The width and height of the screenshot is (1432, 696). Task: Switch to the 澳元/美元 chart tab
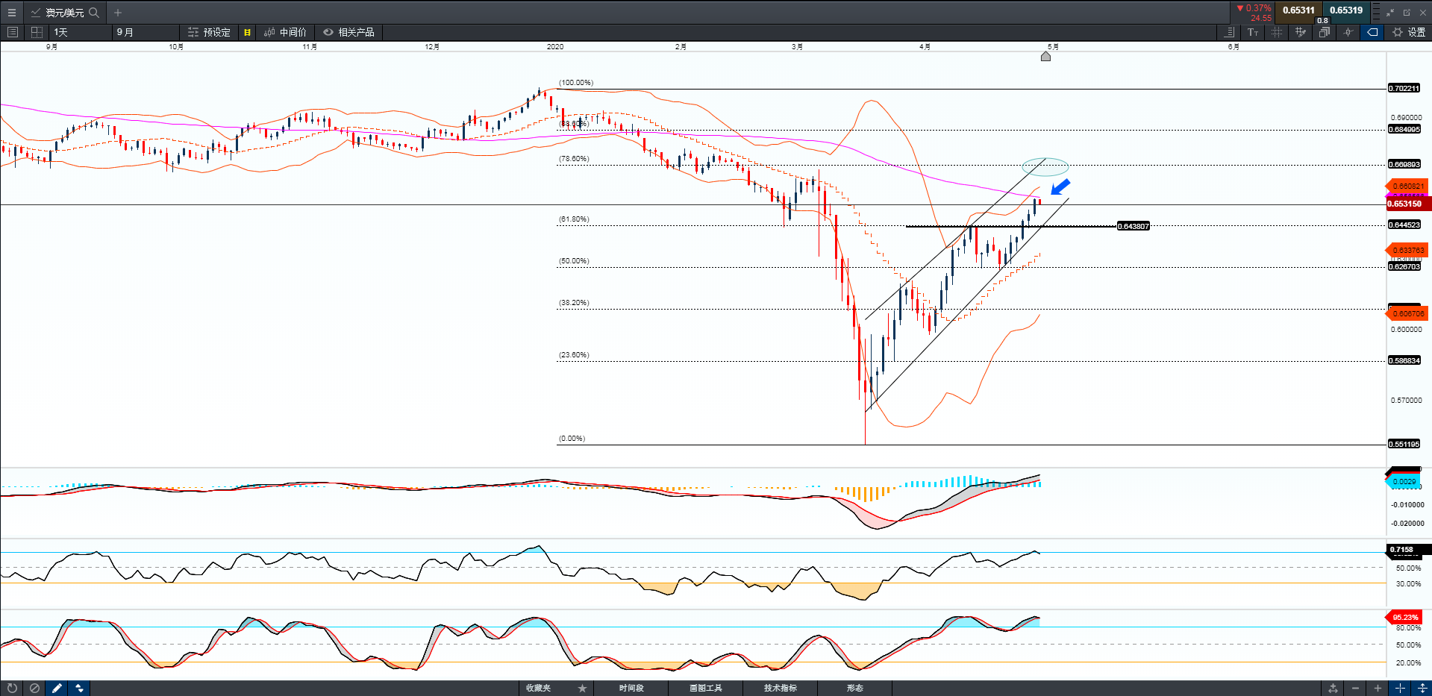pyautogui.click(x=64, y=13)
